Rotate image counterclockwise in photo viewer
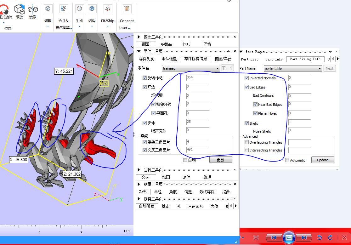Viewport: 351px width, 245px height. coord(320,238)
